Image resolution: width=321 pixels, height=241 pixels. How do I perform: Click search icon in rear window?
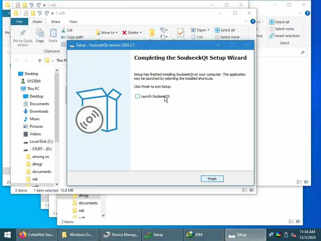click(303, 53)
